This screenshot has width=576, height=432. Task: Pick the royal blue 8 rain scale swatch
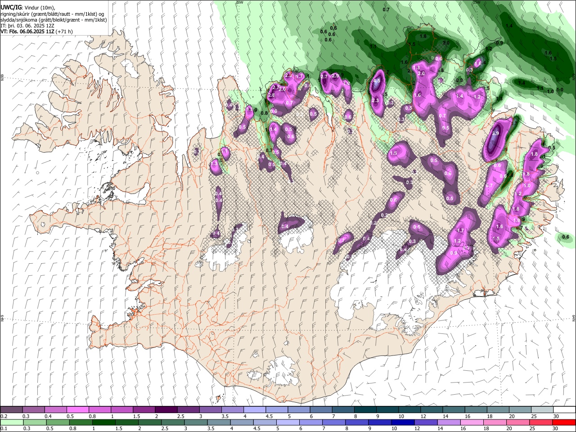(x=356, y=423)
